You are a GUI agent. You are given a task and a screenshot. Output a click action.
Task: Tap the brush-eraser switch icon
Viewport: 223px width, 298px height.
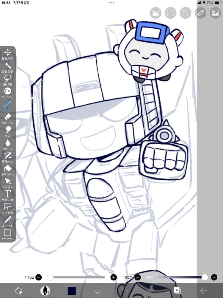pyautogui.click(x=18, y=291)
